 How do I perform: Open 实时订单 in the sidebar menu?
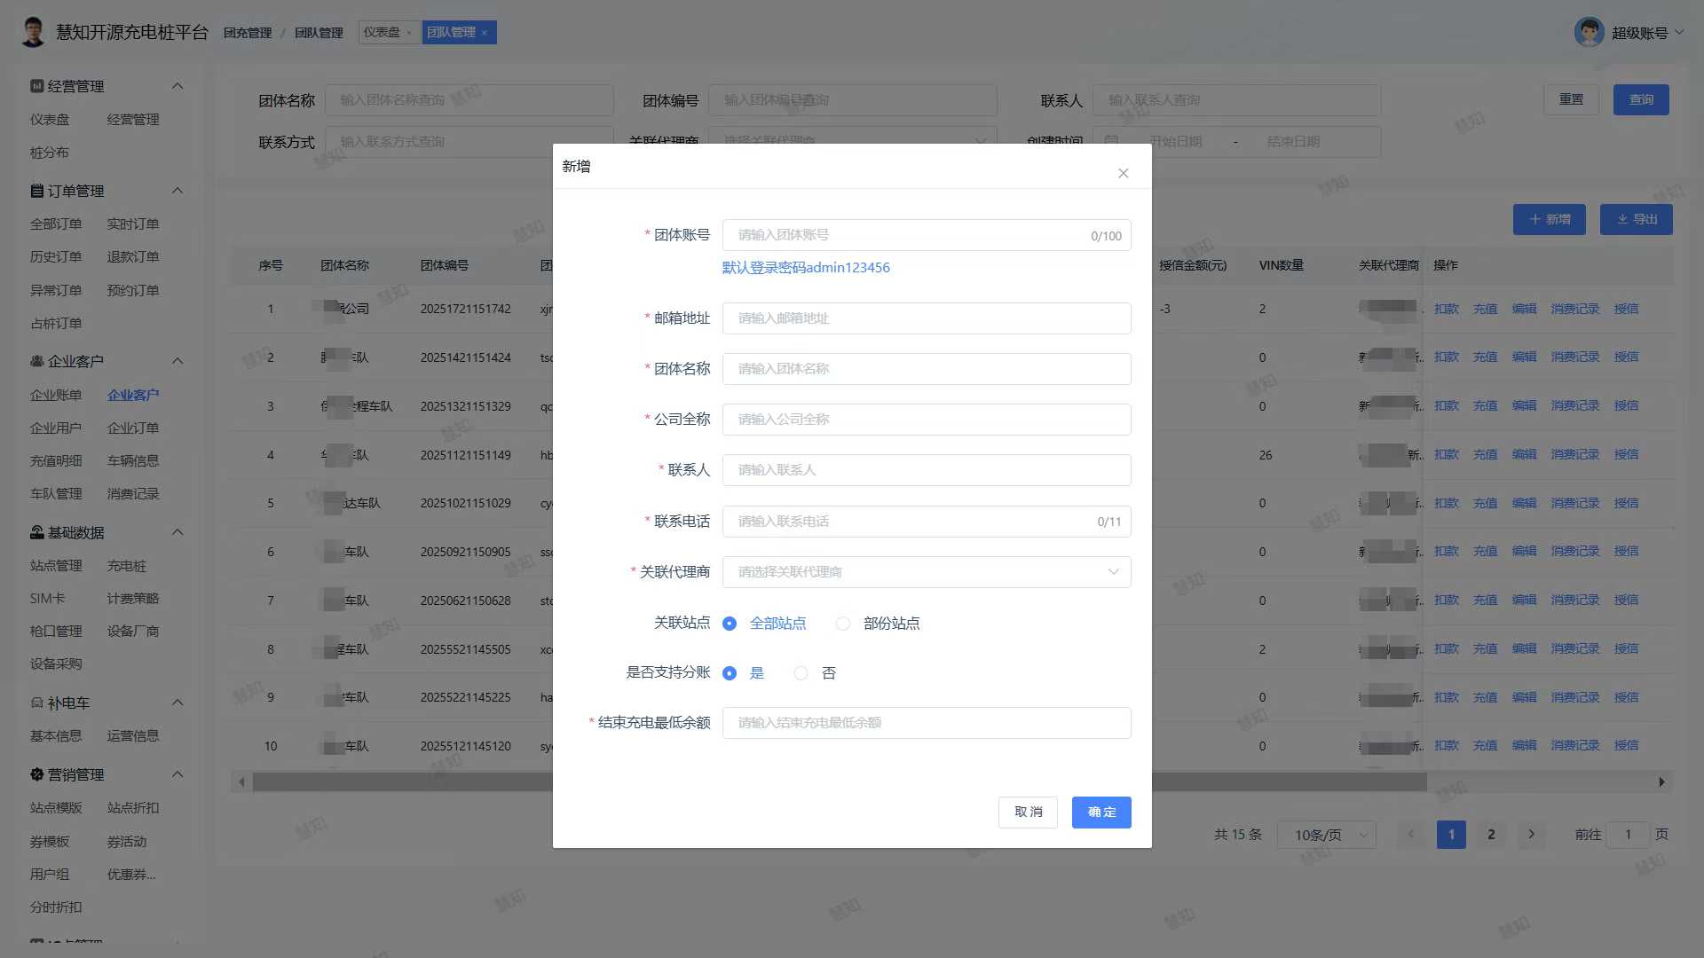[x=133, y=224]
